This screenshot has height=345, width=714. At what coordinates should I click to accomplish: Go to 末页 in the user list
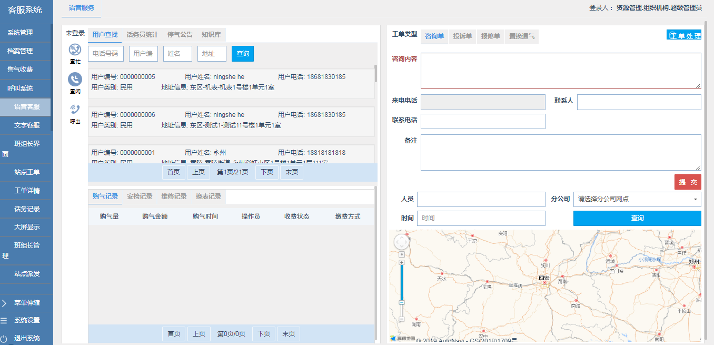(292, 172)
